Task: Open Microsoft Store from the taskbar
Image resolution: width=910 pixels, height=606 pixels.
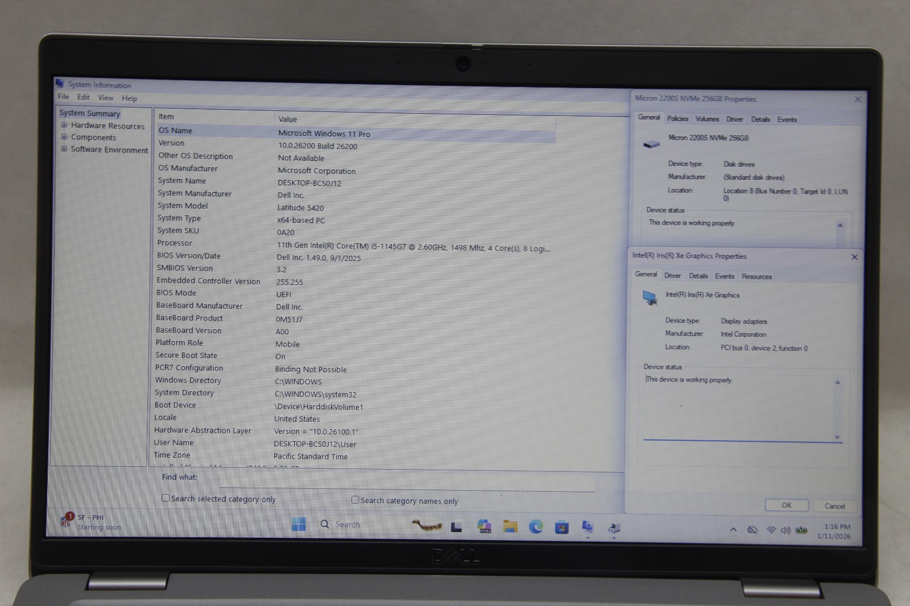Action: pyautogui.click(x=562, y=528)
